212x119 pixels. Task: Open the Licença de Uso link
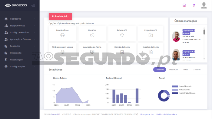[x=147, y=114]
